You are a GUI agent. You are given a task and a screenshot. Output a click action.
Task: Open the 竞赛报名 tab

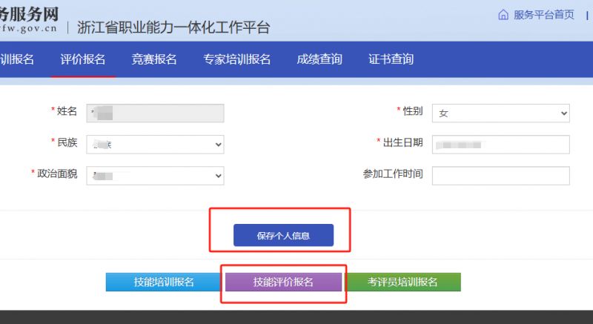coord(154,59)
